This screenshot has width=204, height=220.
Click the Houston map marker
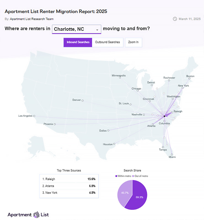114,144
